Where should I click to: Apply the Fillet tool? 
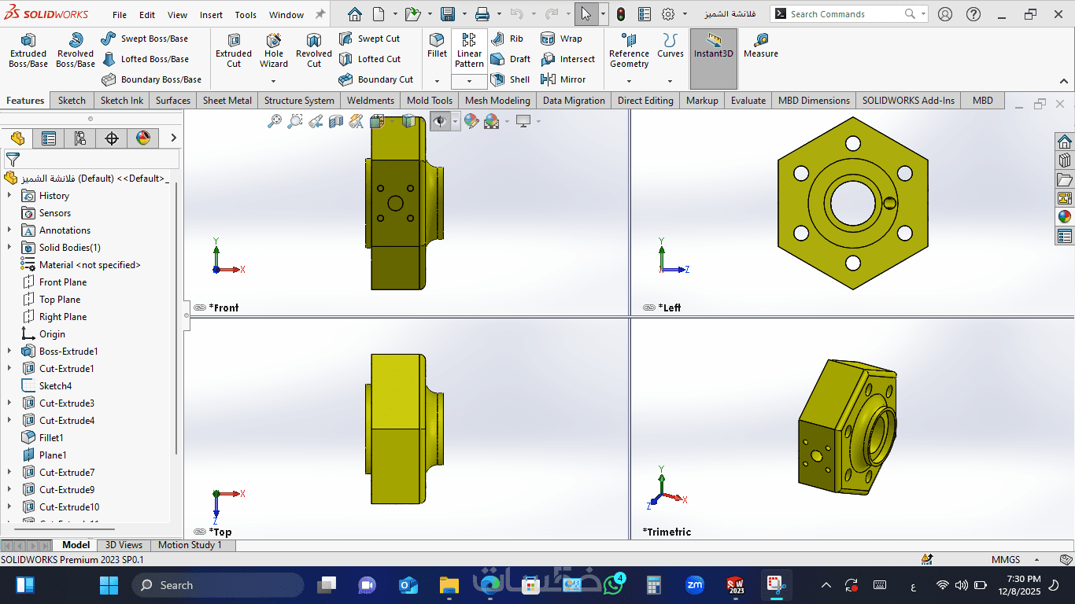pyautogui.click(x=437, y=46)
